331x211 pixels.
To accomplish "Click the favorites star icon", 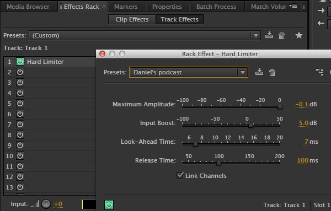I will point(299,35).
